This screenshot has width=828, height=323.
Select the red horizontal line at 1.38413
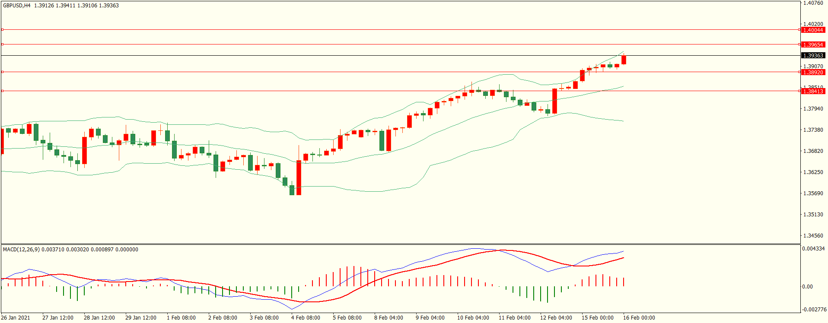400,91
